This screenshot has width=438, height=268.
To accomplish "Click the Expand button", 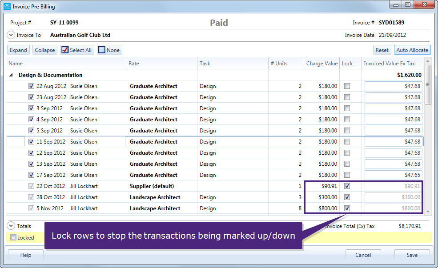I will [x=19, y=50].
